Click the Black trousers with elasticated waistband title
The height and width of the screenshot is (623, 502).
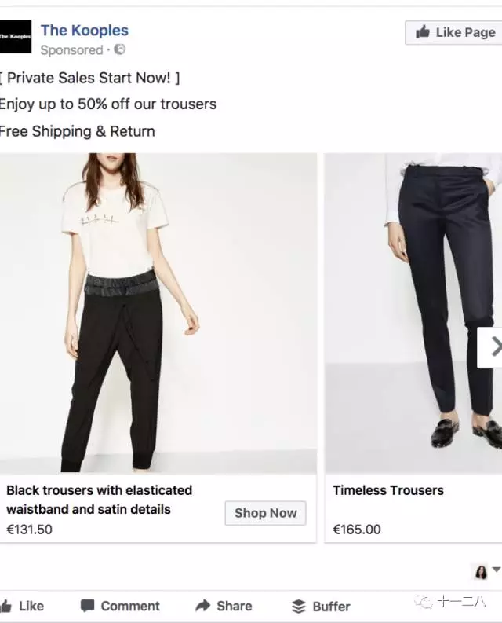tap(100, 499)
